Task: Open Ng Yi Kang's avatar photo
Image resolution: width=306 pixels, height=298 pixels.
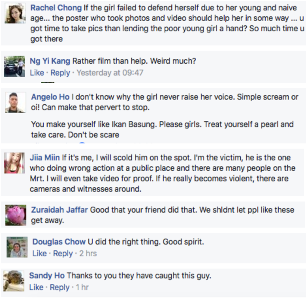Action: point(15,67)
